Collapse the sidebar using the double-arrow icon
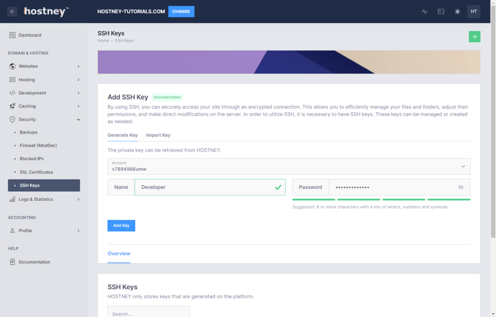 12,11
